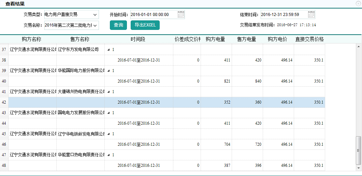Open the end time calendar picker
Viewport: 362px width, 176px height.
(311, 15)
